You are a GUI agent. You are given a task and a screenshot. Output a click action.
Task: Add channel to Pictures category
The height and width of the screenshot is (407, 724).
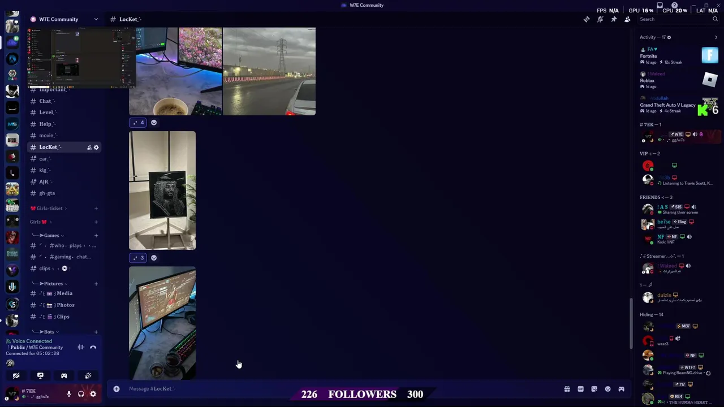[96, 284]
